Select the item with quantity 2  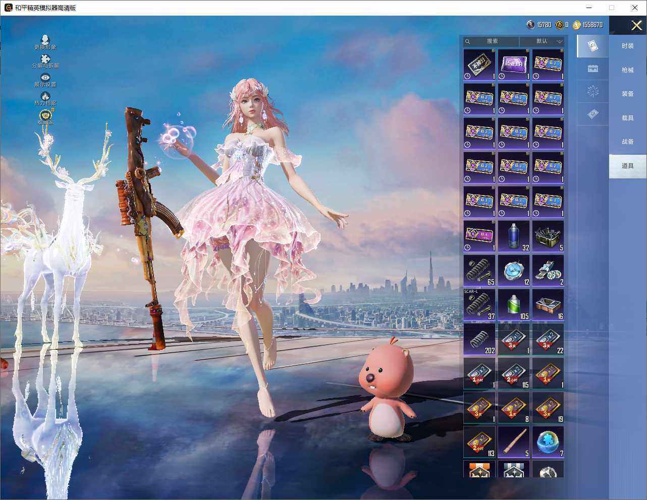click(x=548, y=271)
